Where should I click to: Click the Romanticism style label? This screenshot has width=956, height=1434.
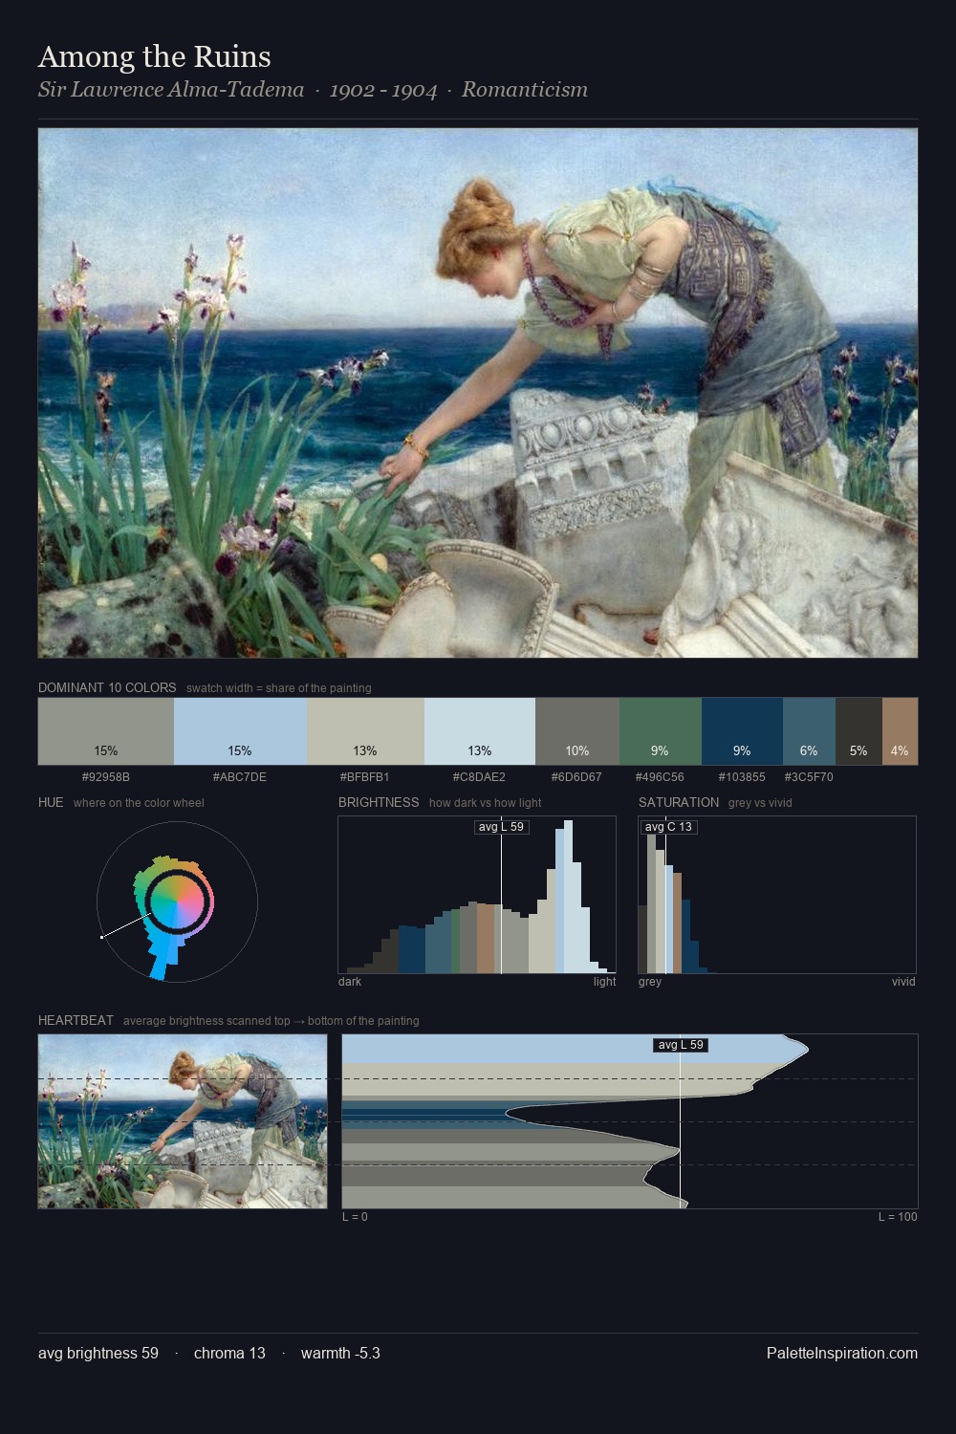[525, 90]
